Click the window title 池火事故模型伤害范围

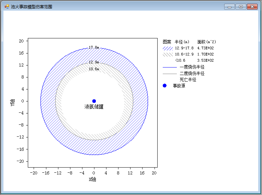tap(32, 7)
